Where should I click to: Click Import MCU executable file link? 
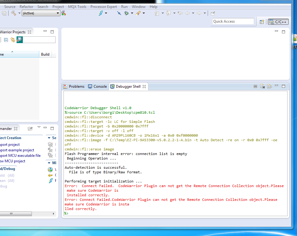click(21, 156)
